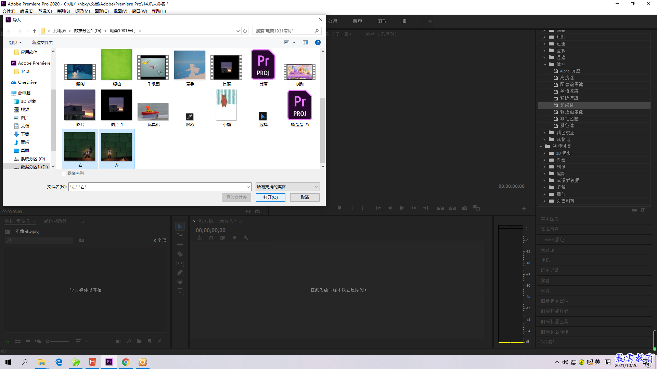Viewport: 657px width, 369px height.
Task: Click the Play button in the program monitor
Action: (x=402, y=208)
